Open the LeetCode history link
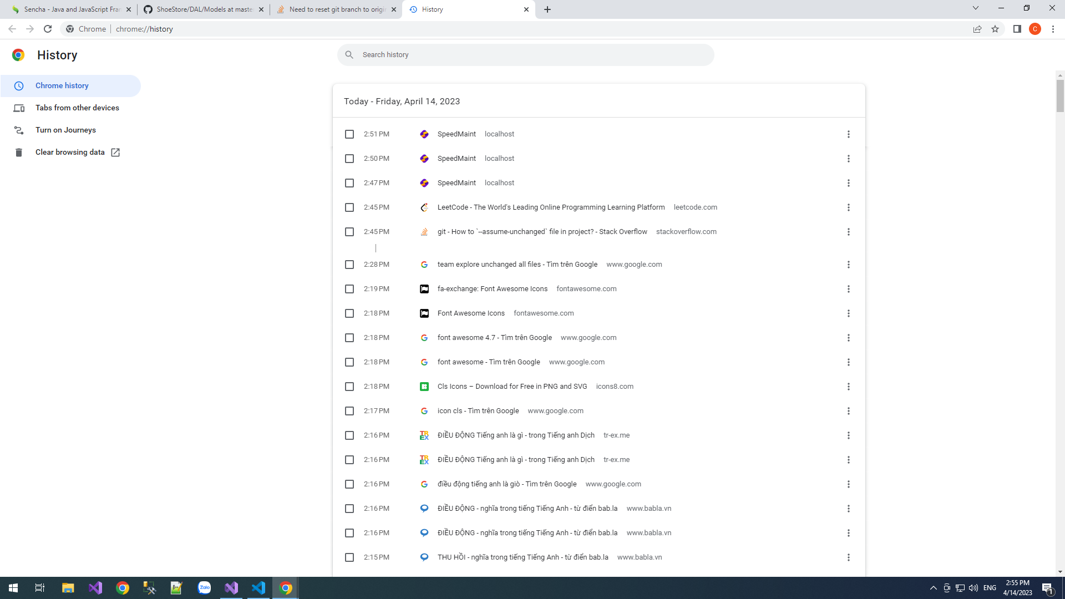Image resolution: width=1065 pixels, height=599 pixels. pos(551,207)
